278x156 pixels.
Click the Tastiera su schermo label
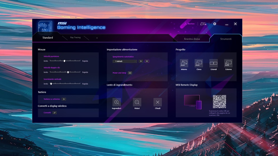(x=52, y=99)
